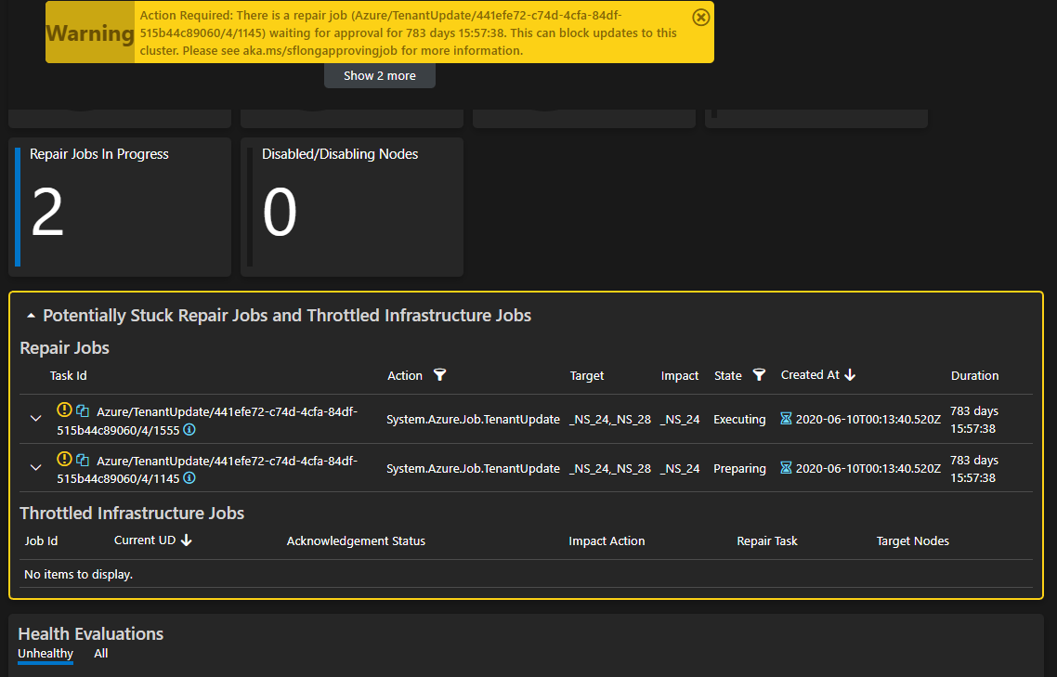Click warning icon on job 4/1555
Image resolution: width=1057 pixels, height=677 pixels.
point(64,410)
